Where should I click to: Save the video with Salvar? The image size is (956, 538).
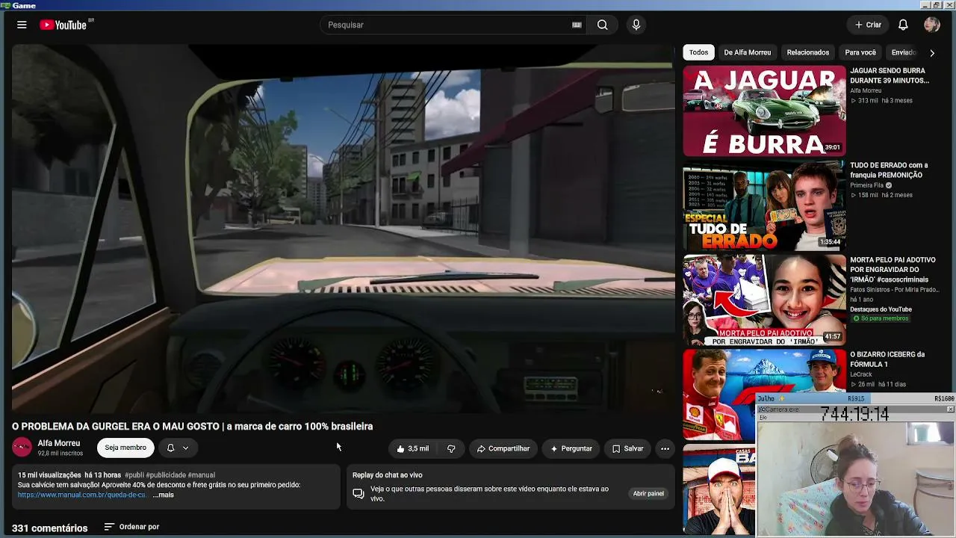pos(627,448)
